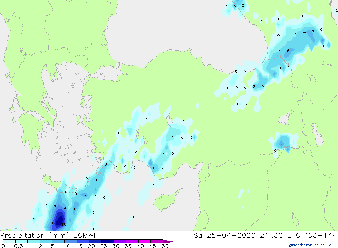Screen dimensions: 338x248
Task: Click the "17" precipitation value on map
Action: coord(54,223)
